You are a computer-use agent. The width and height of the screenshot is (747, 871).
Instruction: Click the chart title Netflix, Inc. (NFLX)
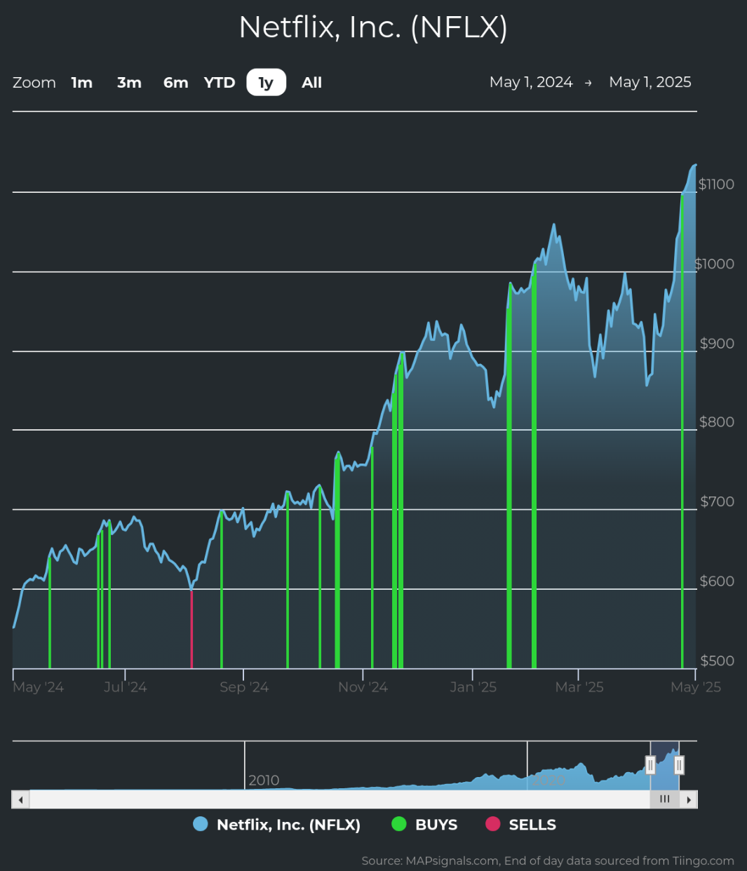click(x=373, y=27)
